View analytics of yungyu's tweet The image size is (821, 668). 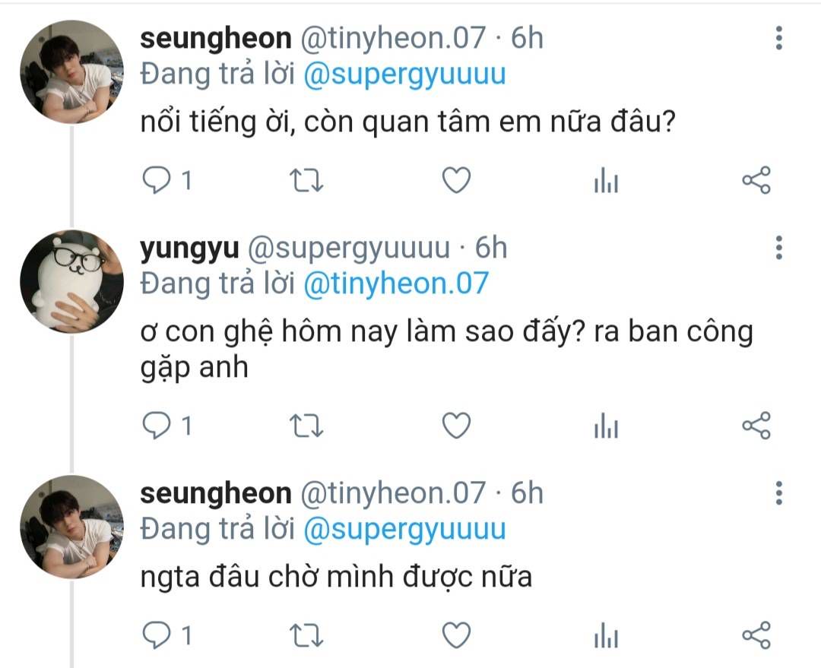[606, 427]
